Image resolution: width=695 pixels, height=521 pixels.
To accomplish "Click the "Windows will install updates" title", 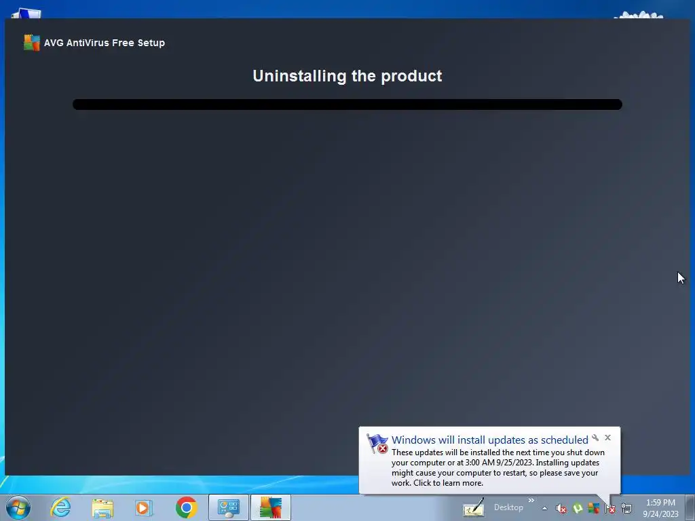I will coord(489,440).
